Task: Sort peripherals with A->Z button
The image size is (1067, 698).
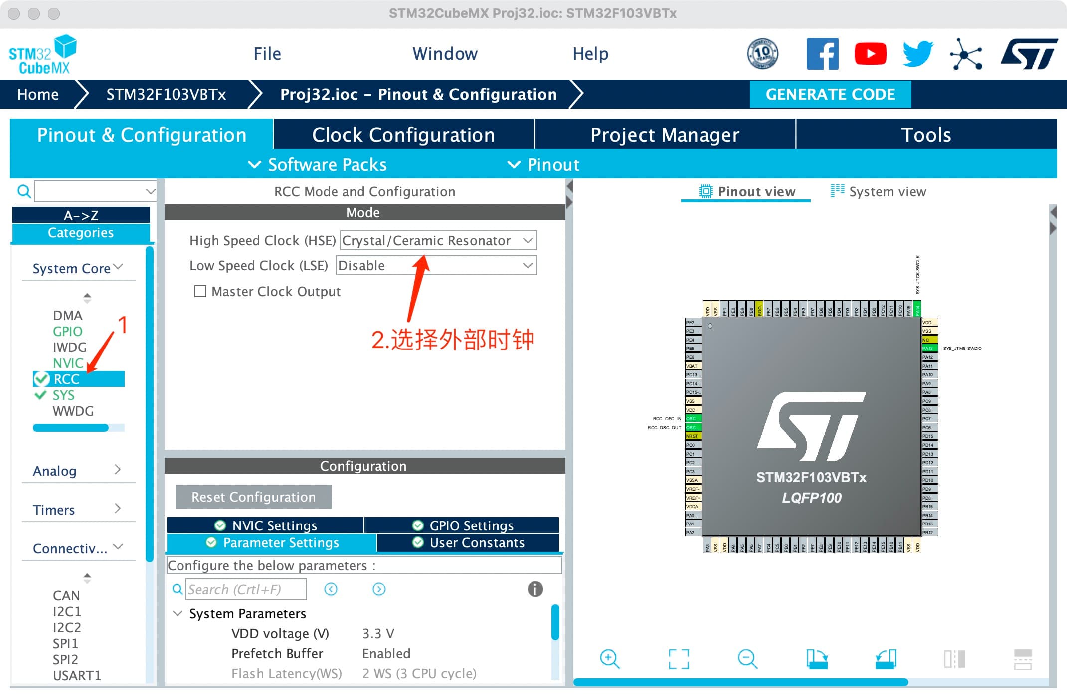Action: 81,215
